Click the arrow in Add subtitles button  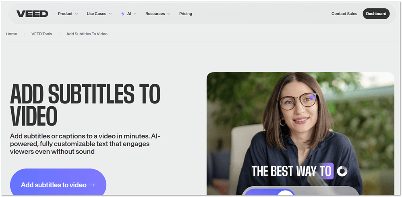[92, 185]
